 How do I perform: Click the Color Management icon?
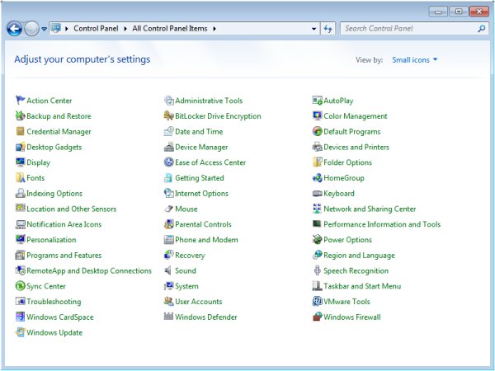(x=318, y=115)
